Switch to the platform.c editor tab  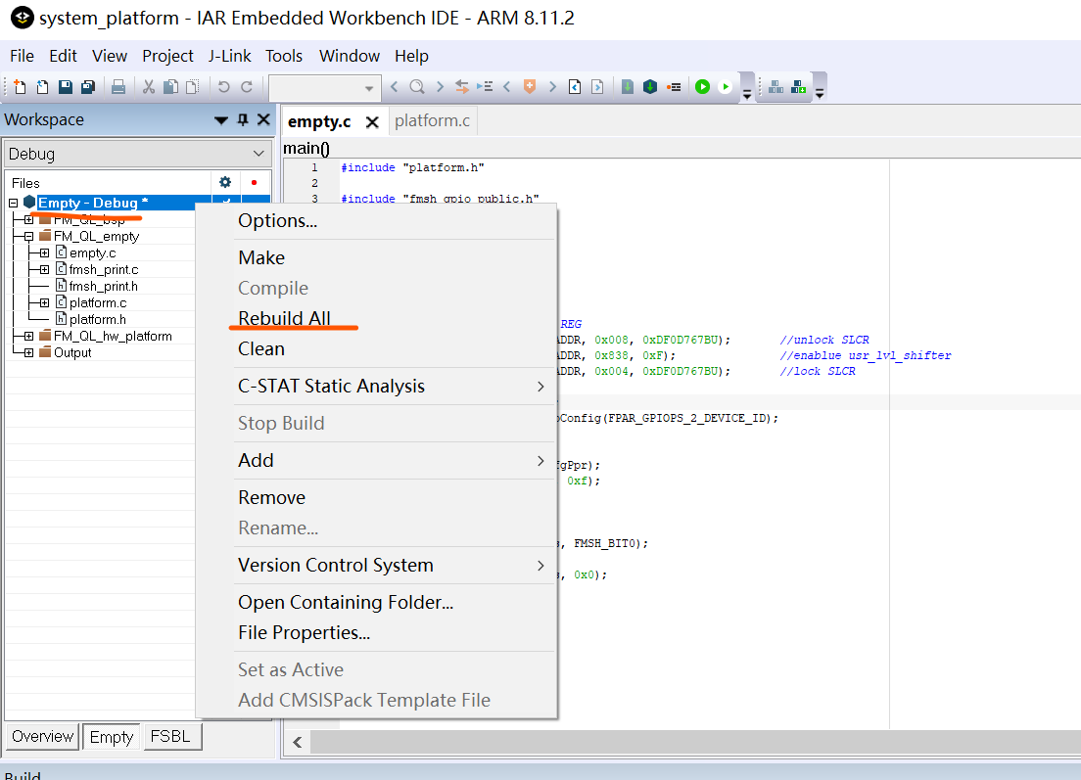pyautogui.click(x=432, y=121)
